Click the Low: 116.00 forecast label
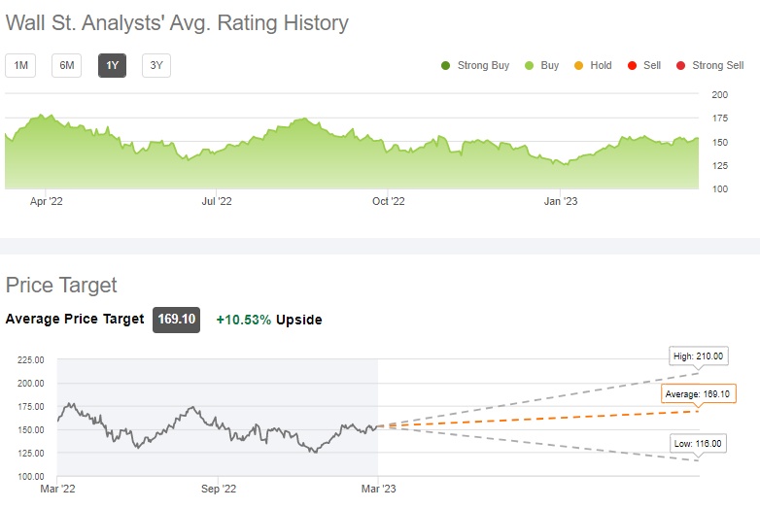The height and width of the screenshot is (508, 760). pos(699,444)
